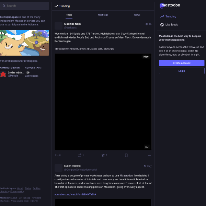Click the Login button

pos(182,71)
